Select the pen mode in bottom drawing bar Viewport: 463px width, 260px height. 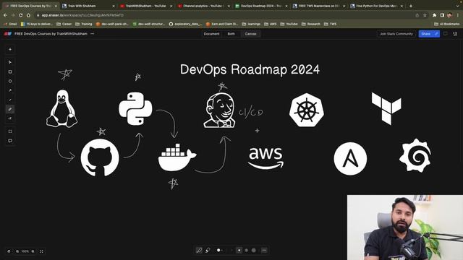coord(199,251)
